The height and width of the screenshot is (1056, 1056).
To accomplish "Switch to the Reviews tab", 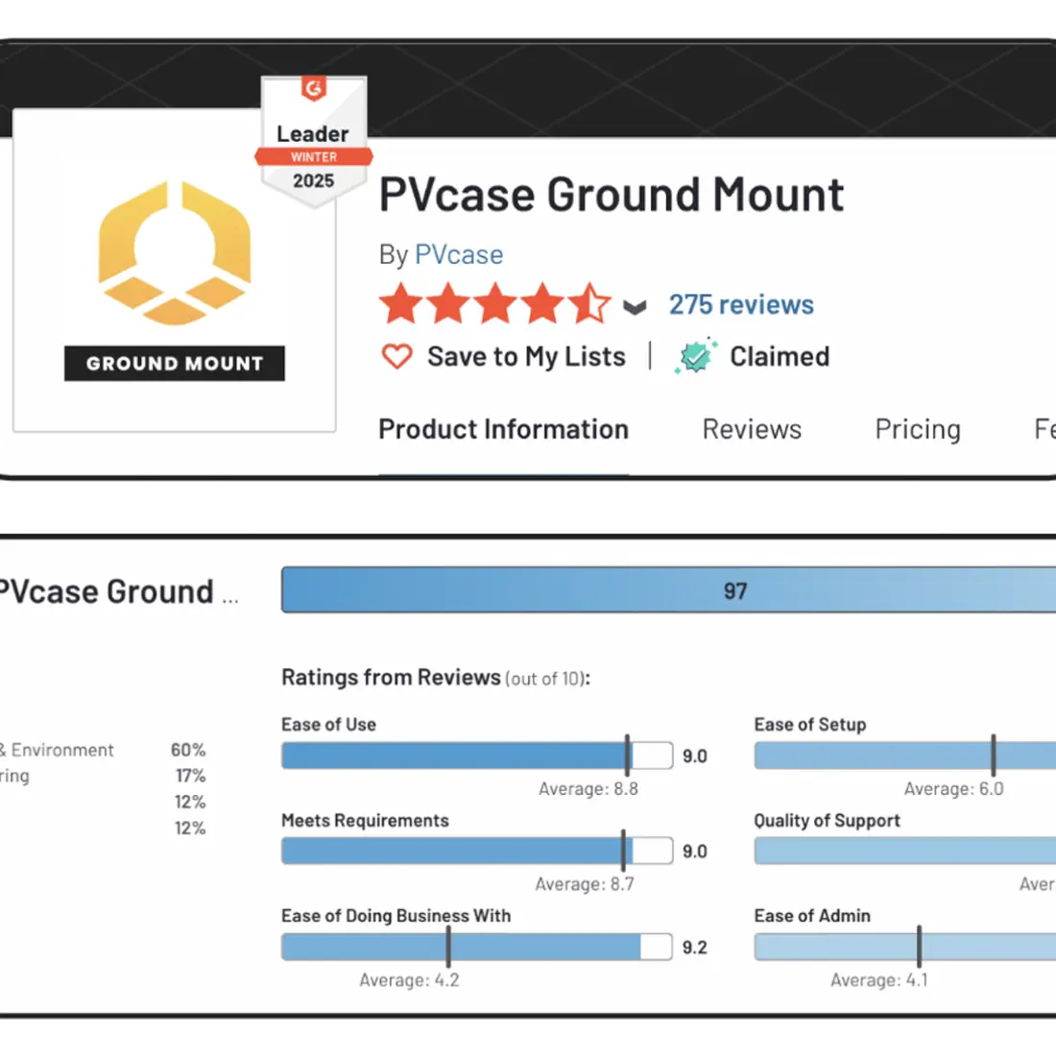I will 752,429.
